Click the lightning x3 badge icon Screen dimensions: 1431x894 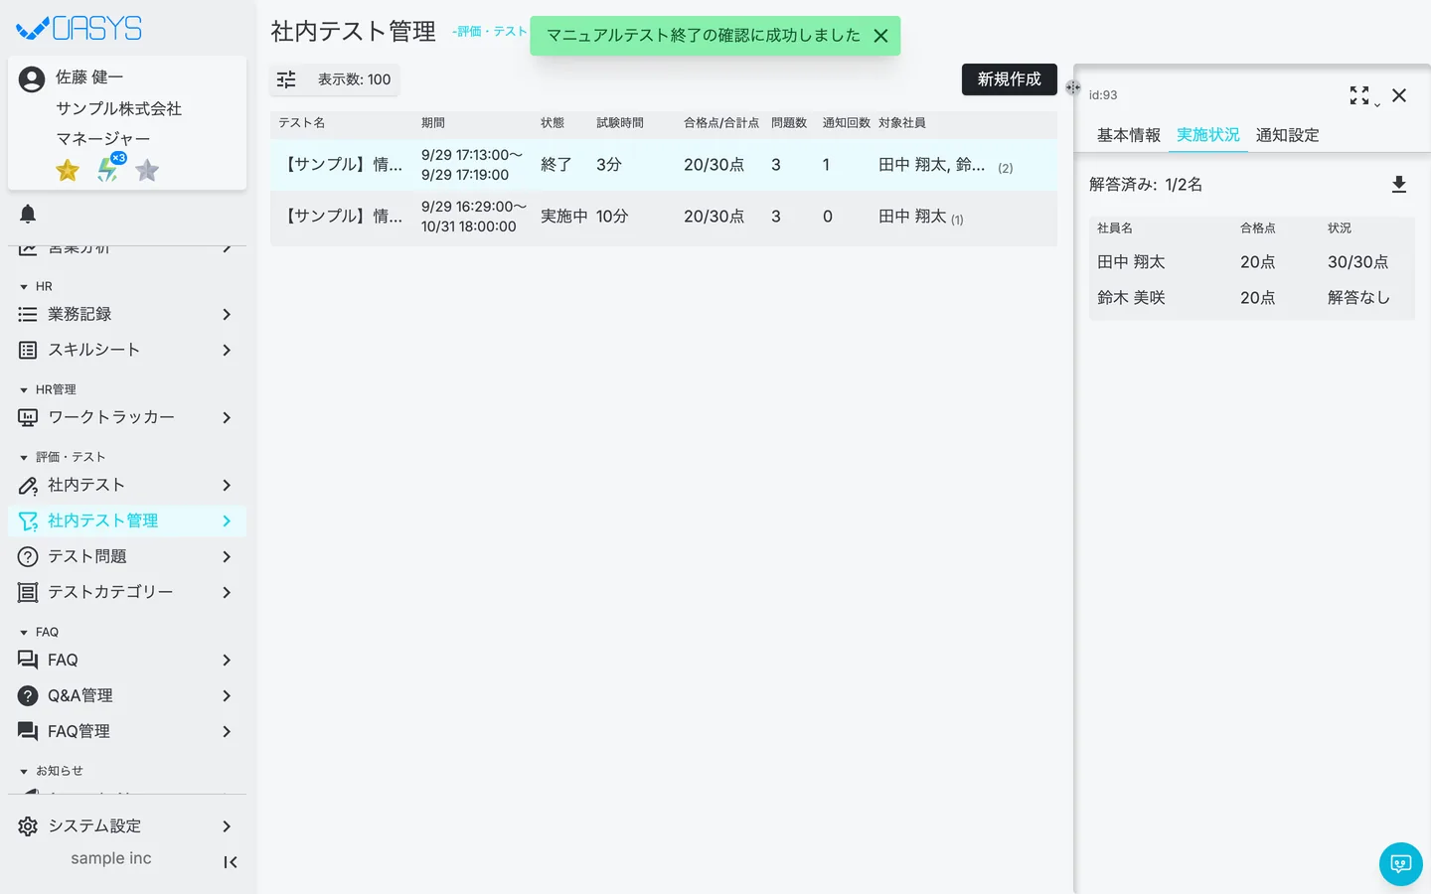(109, 168)
